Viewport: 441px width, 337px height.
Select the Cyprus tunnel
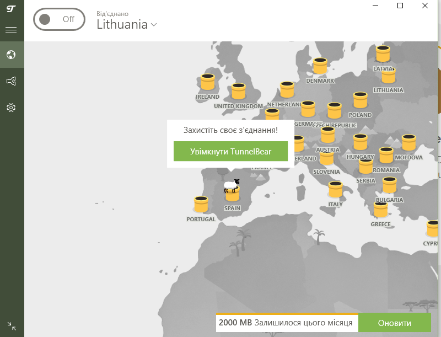coord(433,228)
